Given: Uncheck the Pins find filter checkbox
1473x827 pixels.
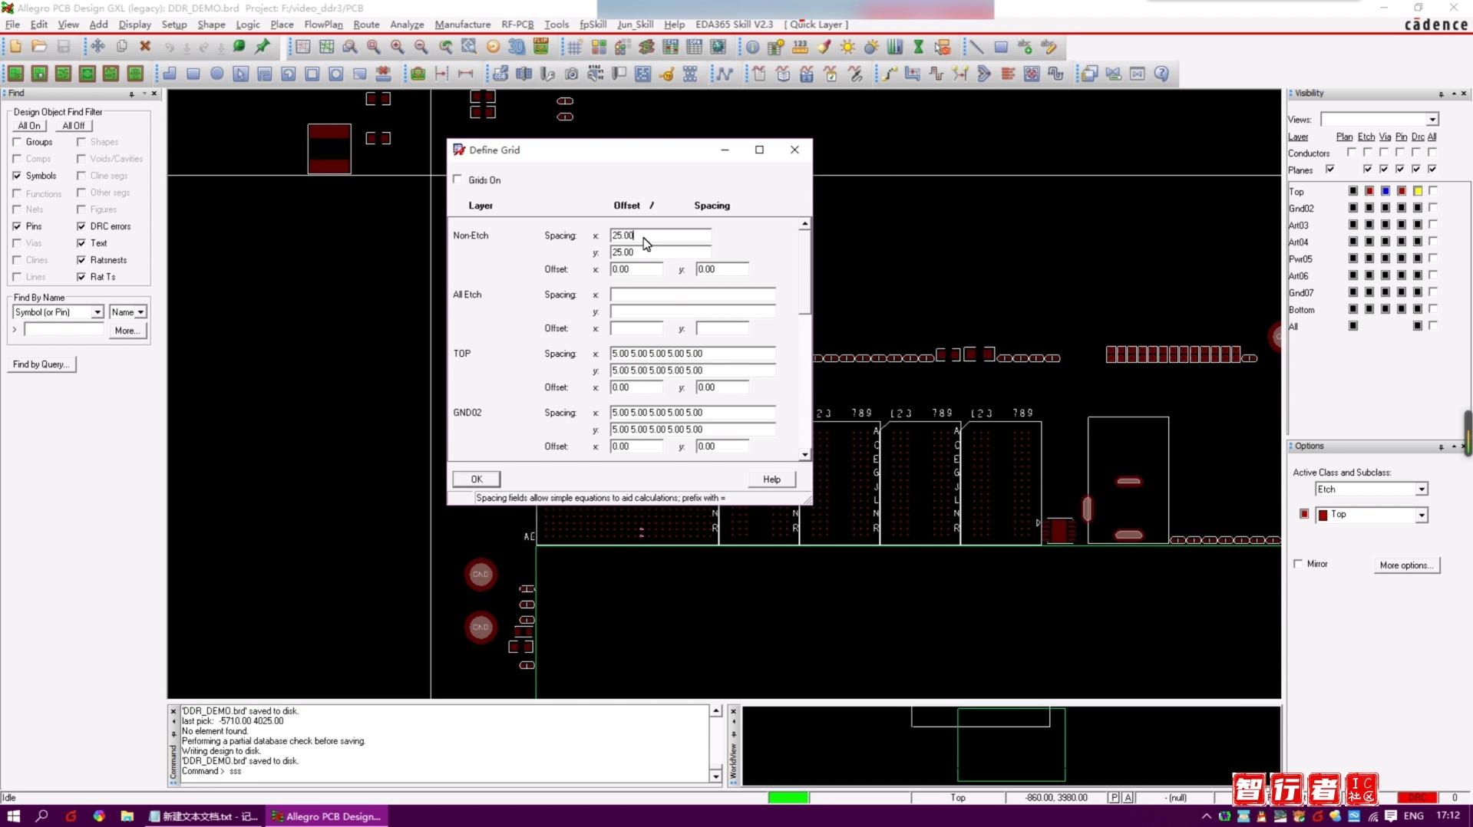Looking at the screenshot, I should pyautogui.click(x=17, y=226).
